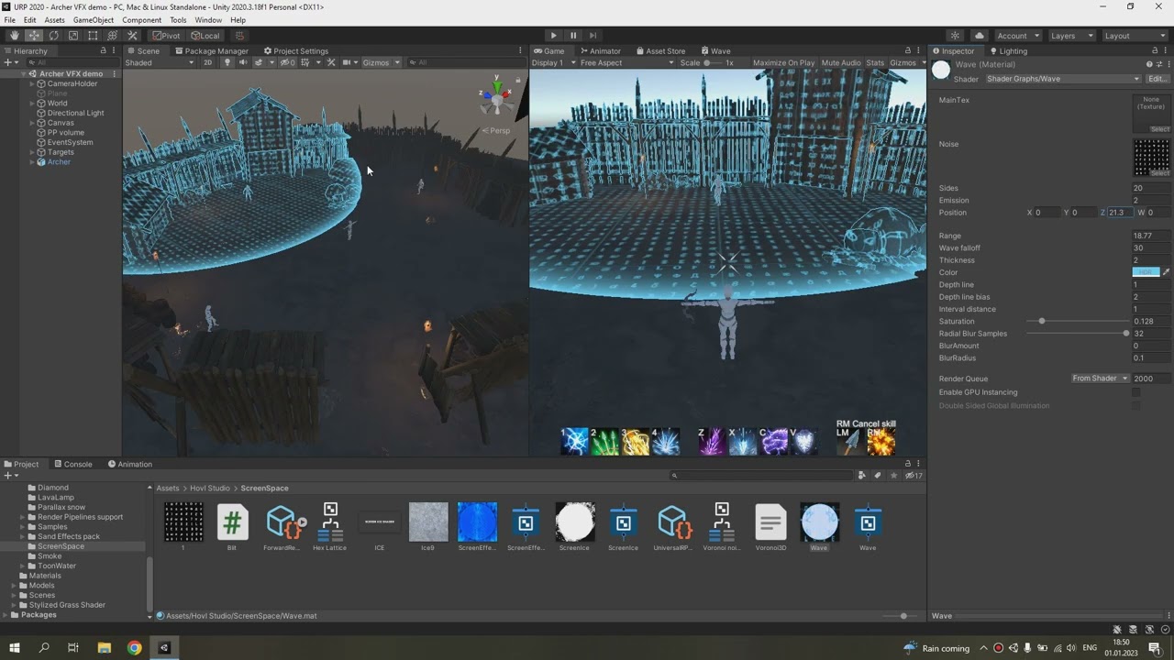Open the Shaded draw mode dropdown
1174x660 pixels.
tap(159, 62)
